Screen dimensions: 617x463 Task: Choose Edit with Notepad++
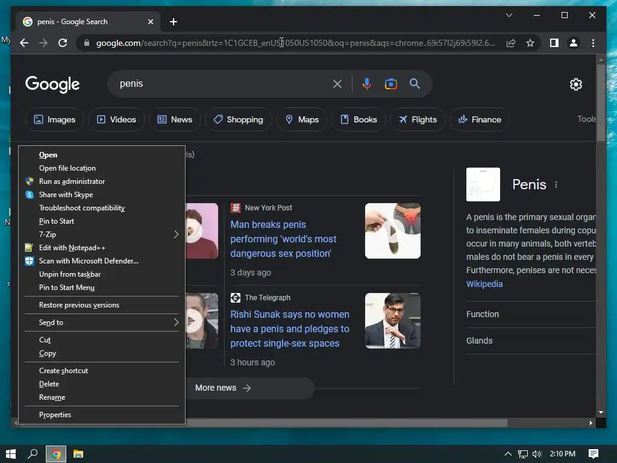[x=101, y=248]
